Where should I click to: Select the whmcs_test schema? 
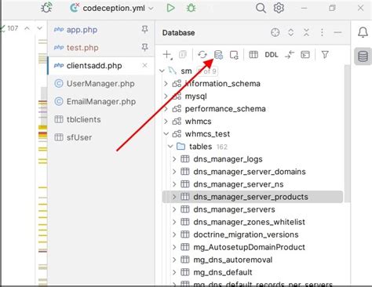point(207,134)
